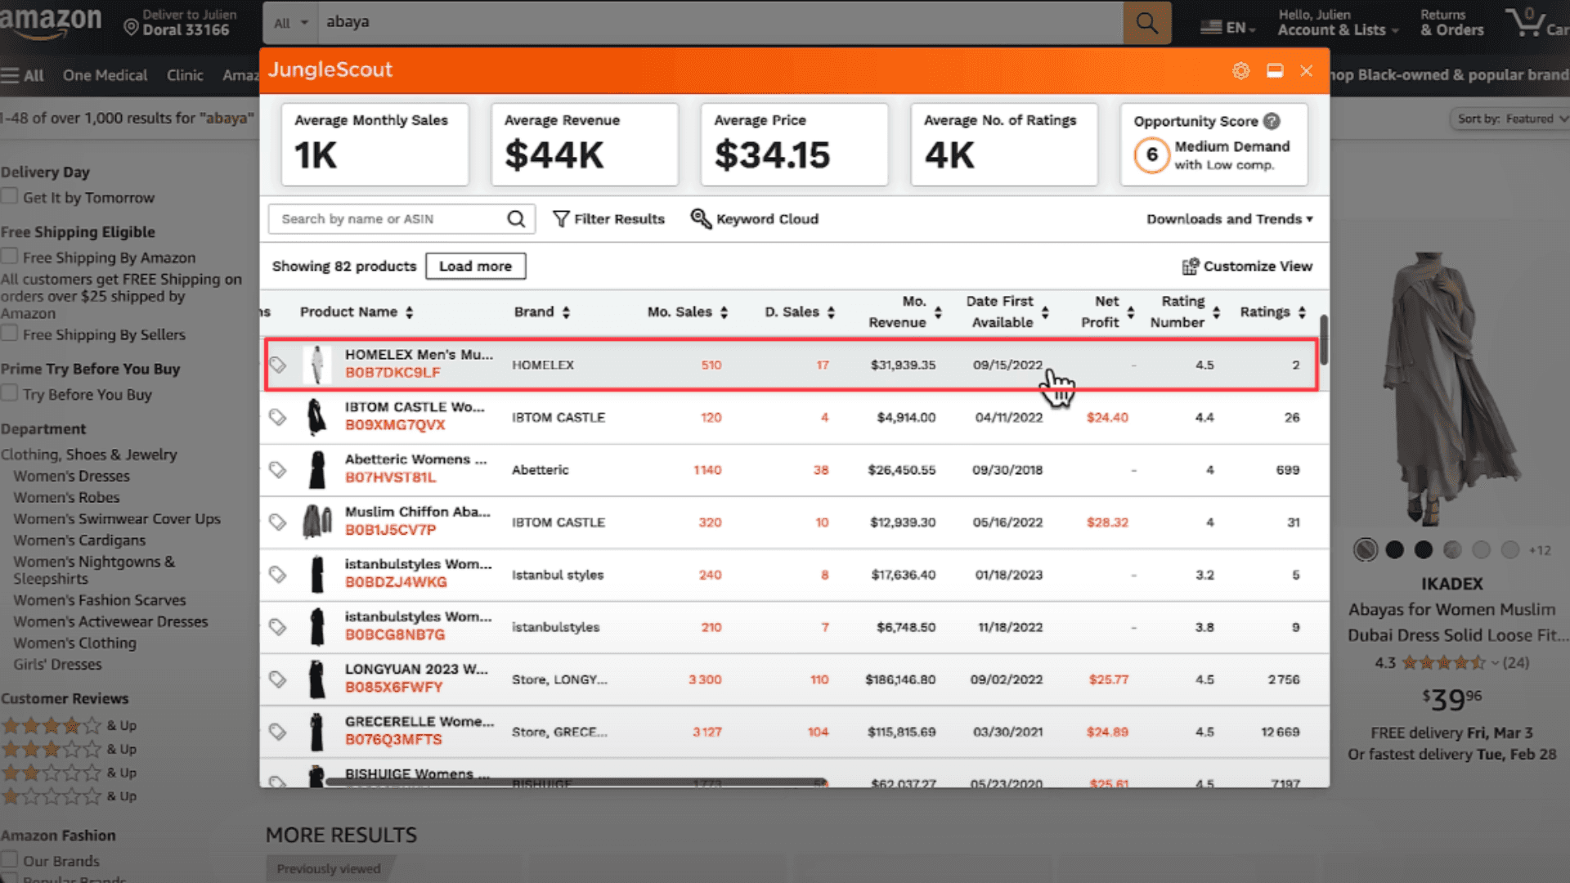The width and height of the screenshot is (1570, 883).
Task: Open the search category All dropdown
Action: (290, 23)
